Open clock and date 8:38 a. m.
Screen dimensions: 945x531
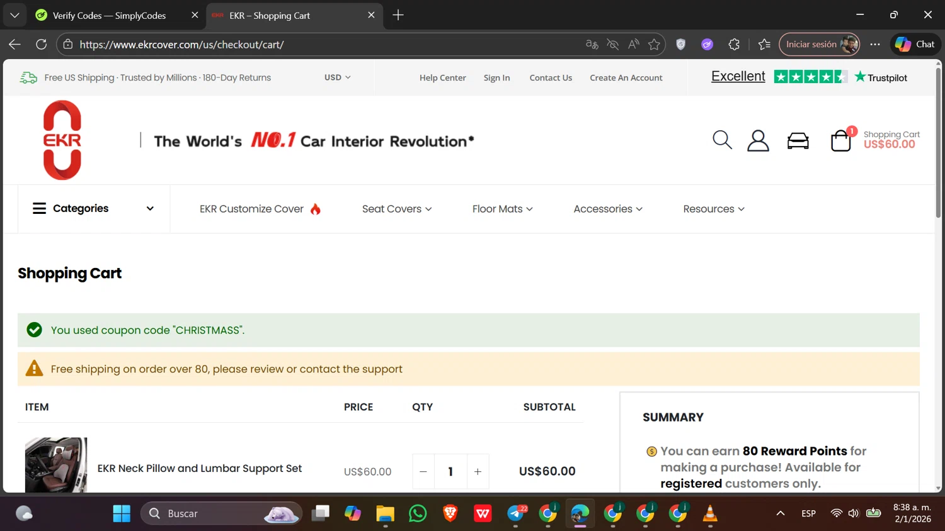912,513
